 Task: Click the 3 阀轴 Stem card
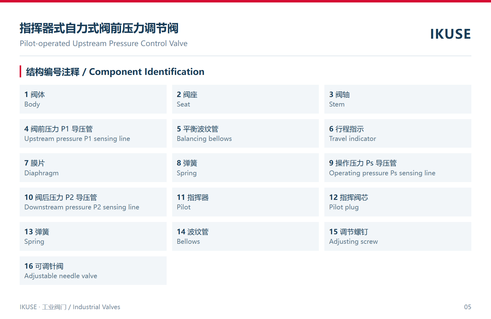(398, 99)
